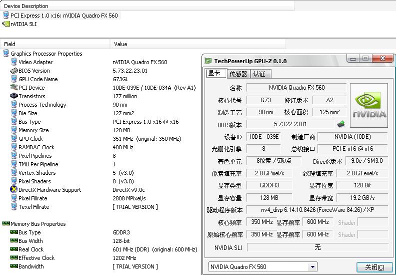Click the Vertex Shaders icon
The width and height of the screenshot is (396, 275).
(x=13, y=172)
